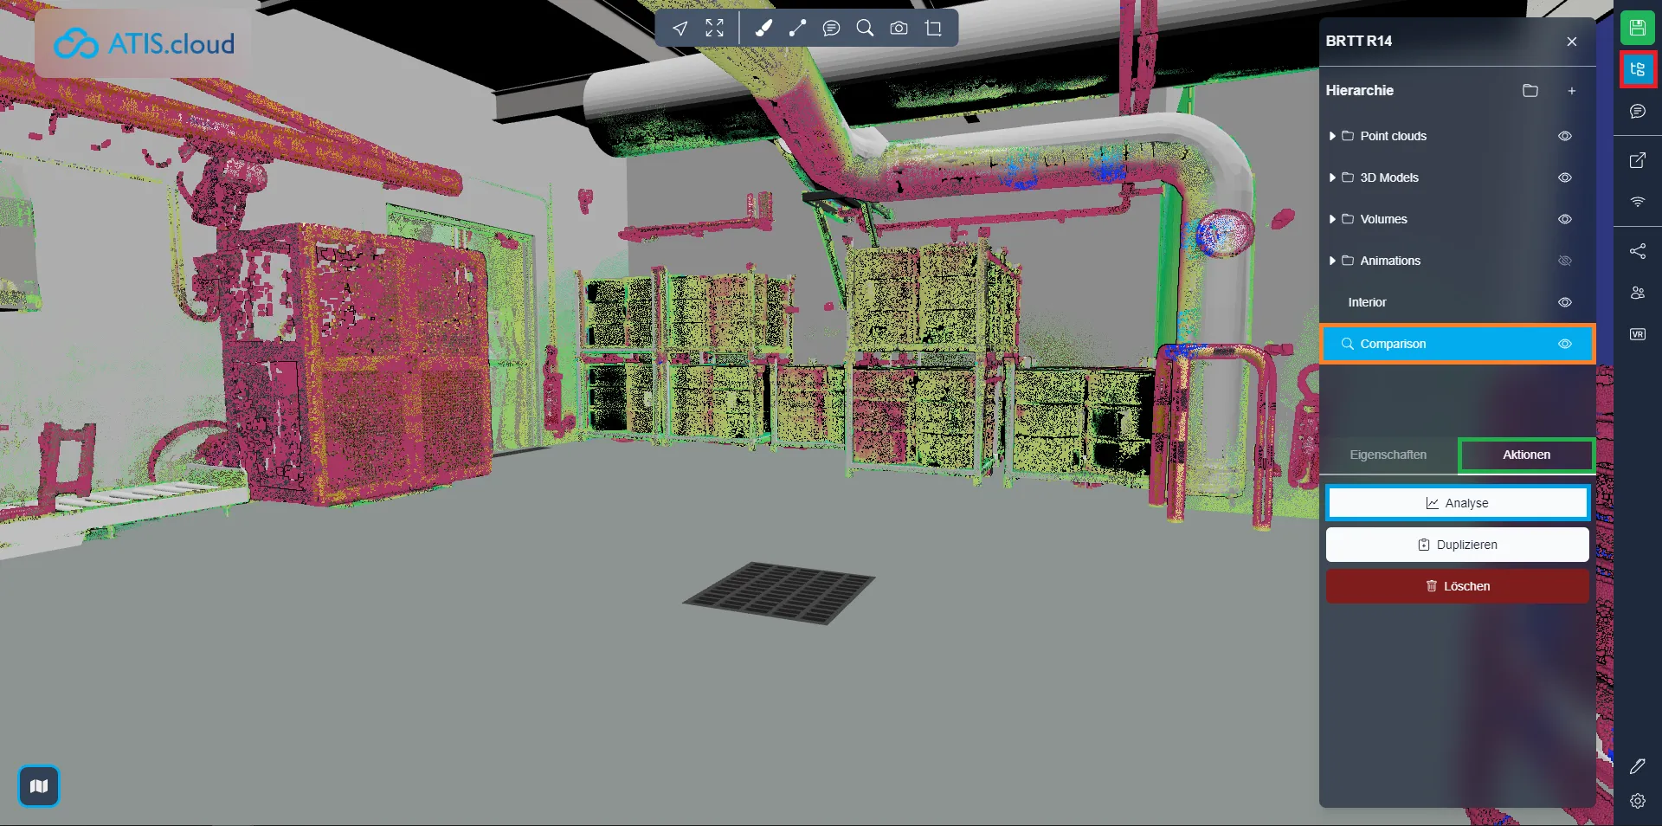Open share icon in right sidebar
This screenshot has height=826, width=1662.
(1637, 251)
